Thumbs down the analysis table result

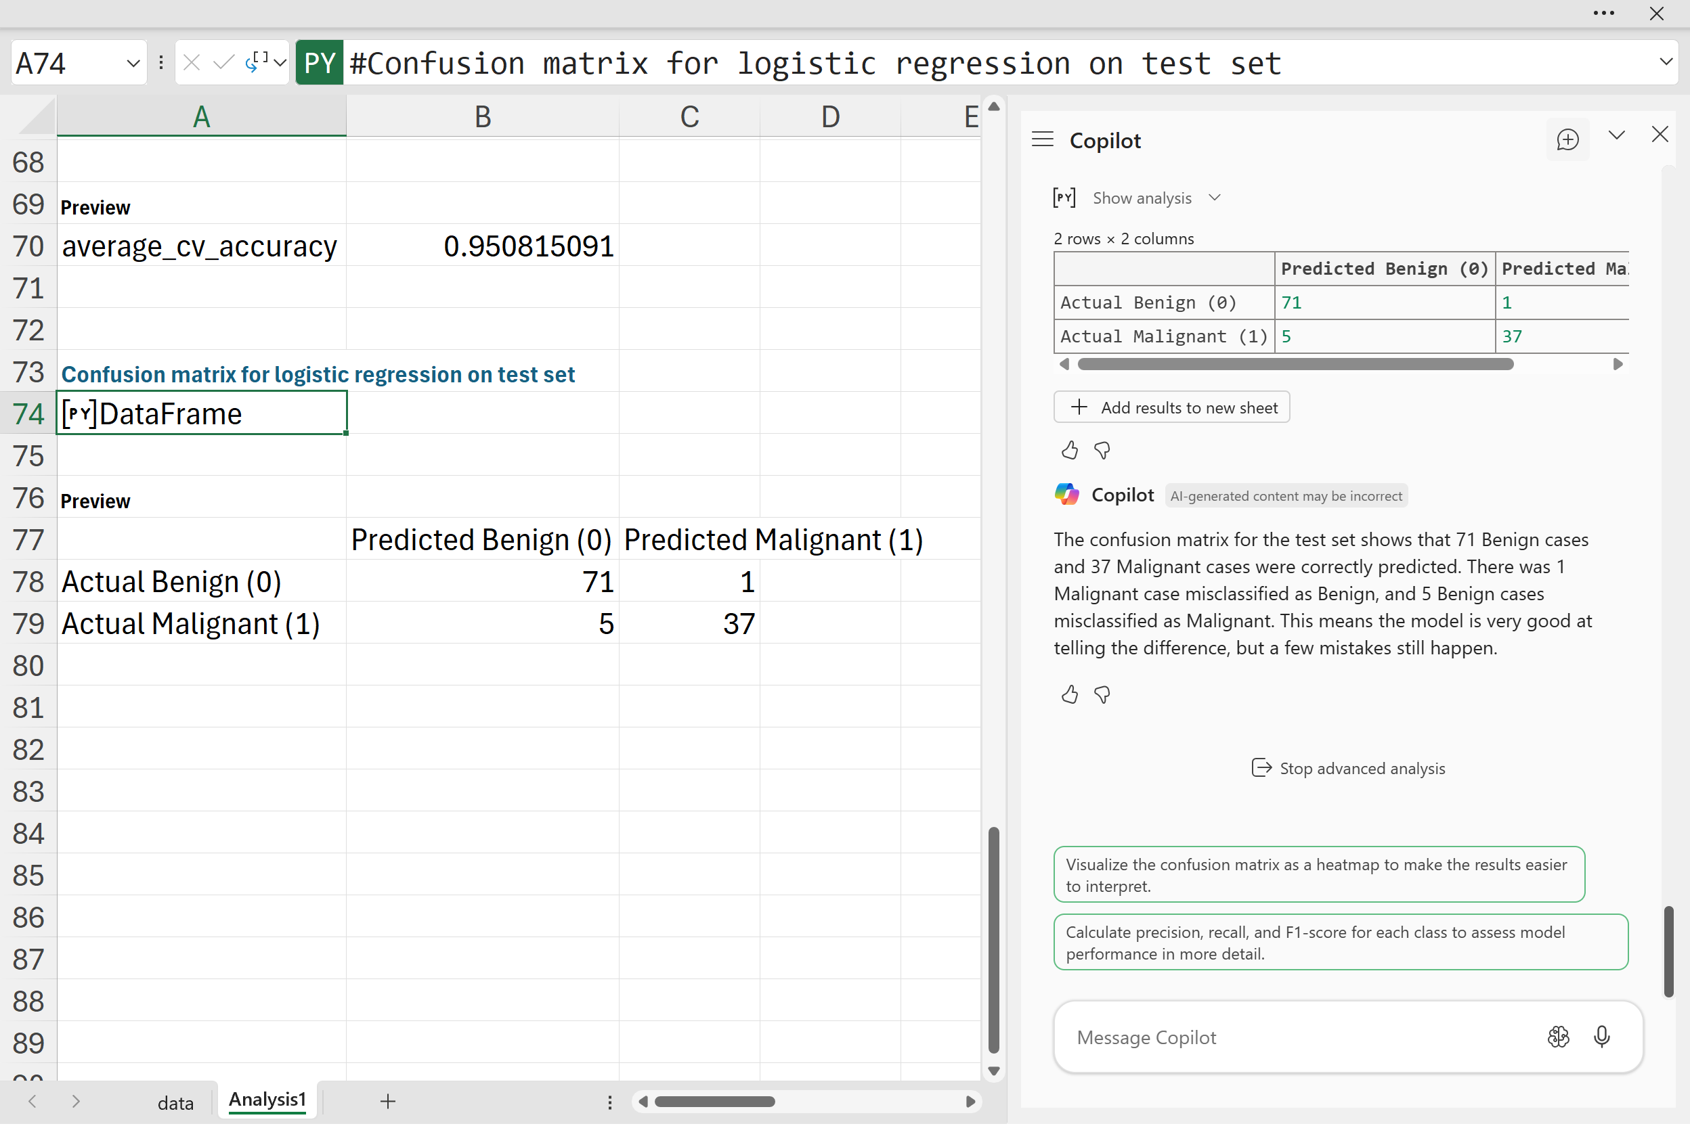coord(1102,450)
